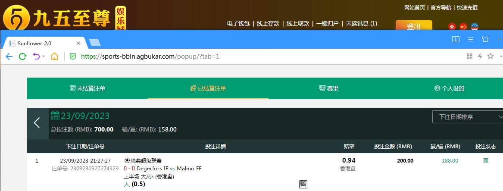Open the match result scoreboard icon
Image resolution: width=503 pixels, height=191 pixels.
pyautogui.click(x=303, y=184)
